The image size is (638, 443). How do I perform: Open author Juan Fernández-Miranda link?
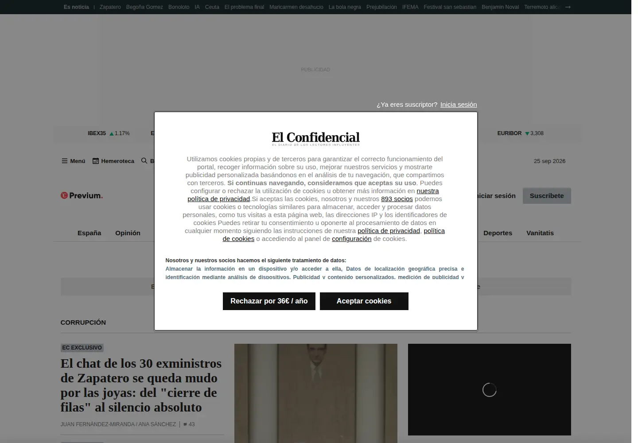pos(97,424)
